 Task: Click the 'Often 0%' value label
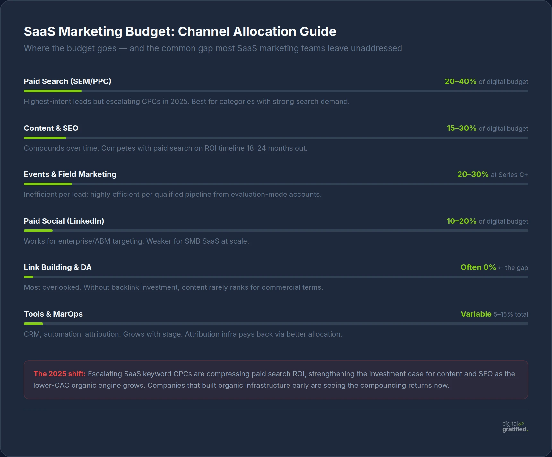(x=478, y=267)
